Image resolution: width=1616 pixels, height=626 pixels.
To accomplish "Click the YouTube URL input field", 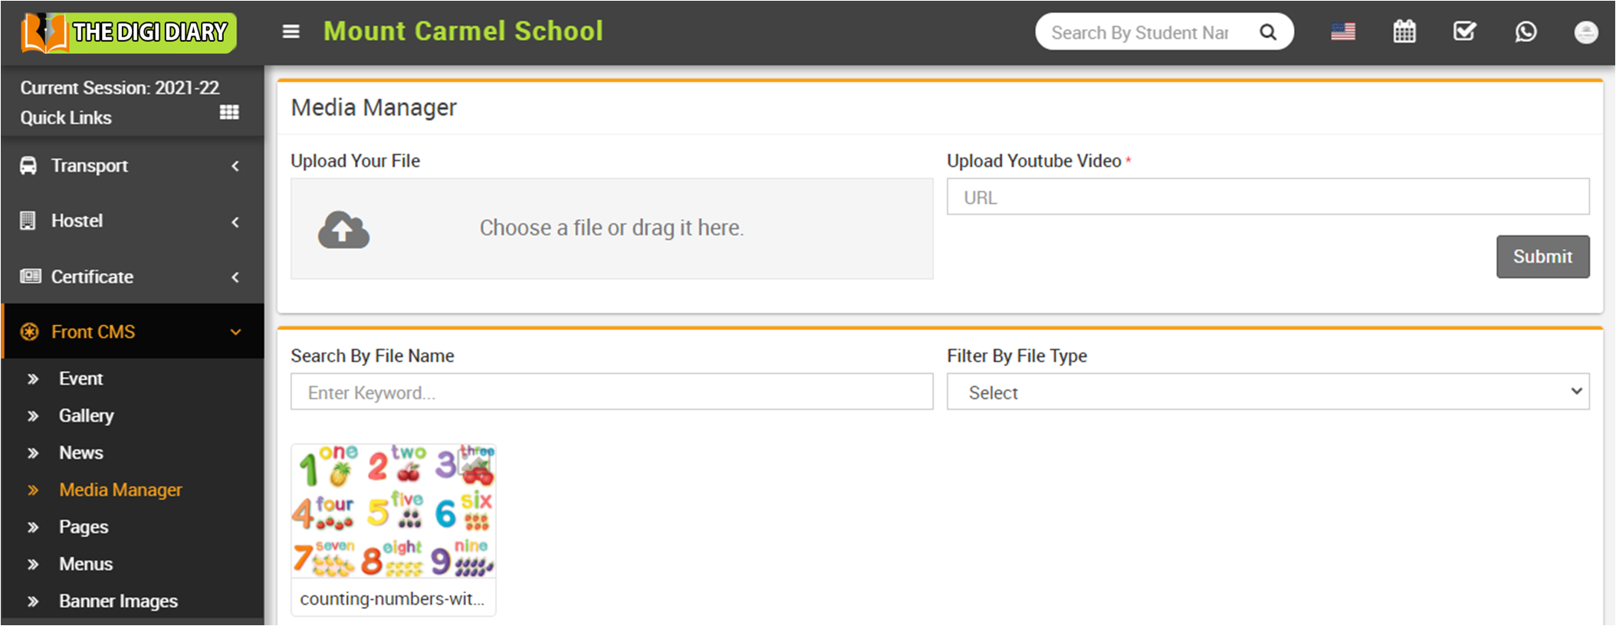I will [1267, 198].
